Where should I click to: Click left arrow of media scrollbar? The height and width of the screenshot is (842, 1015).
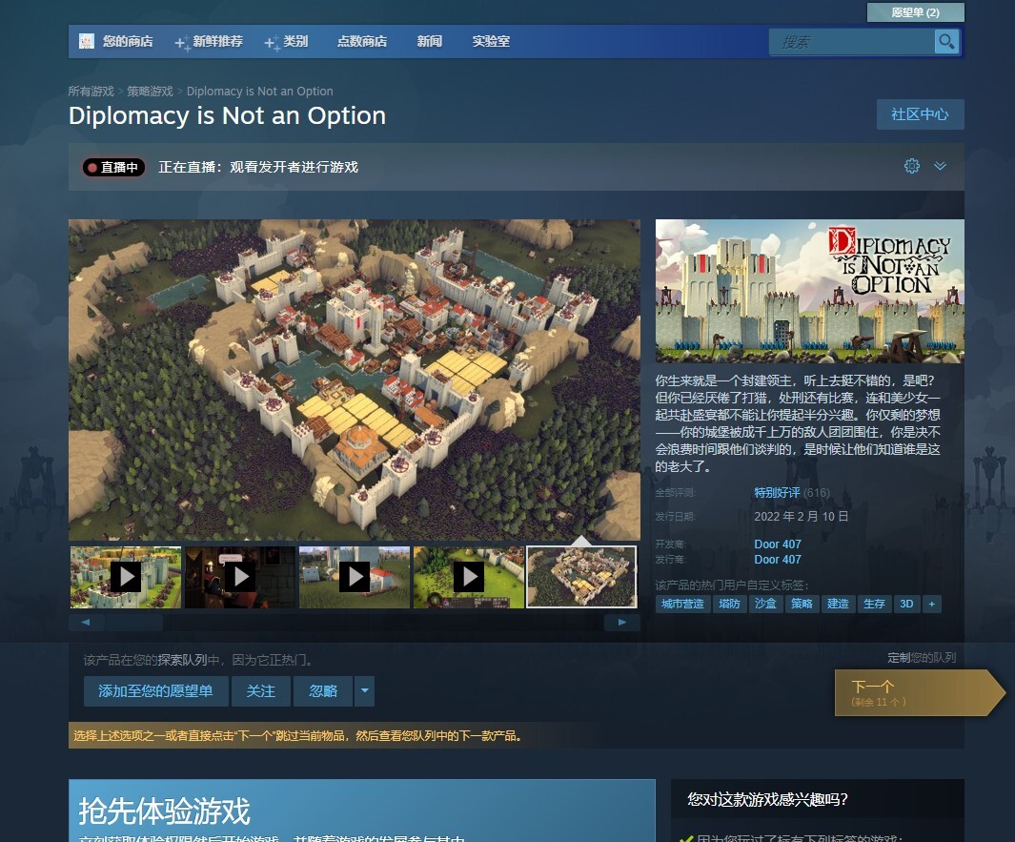pyautogui.click(x=86, y=623)
